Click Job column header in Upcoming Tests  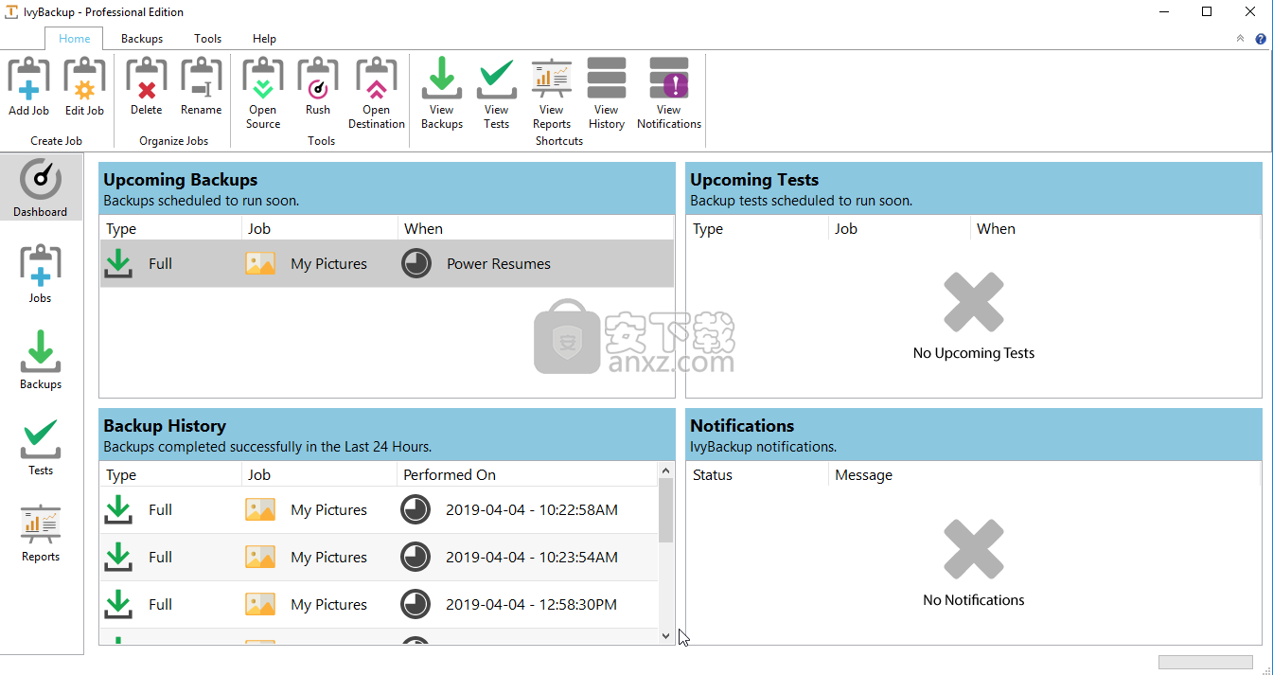coord(899,228)
